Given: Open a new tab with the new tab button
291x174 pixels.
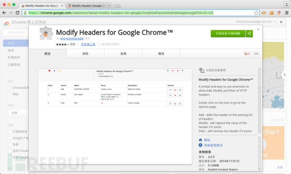Looking at the screenshot, I should [117, 6].
